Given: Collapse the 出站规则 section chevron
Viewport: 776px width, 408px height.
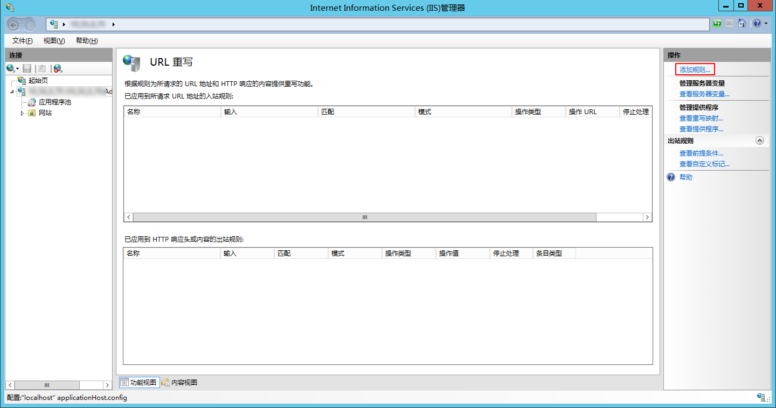Looking at the screenshot, I should [x=760, y=140].
